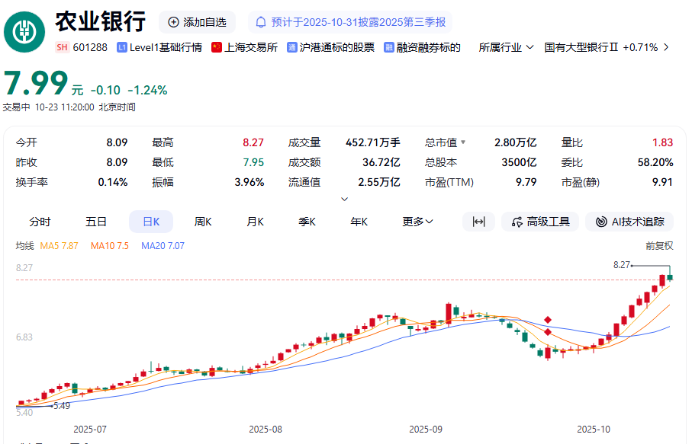The height and width of the screenshot is (444, 692).
Task: Expand more stock data with the chevron
Action: click(344, 199)
